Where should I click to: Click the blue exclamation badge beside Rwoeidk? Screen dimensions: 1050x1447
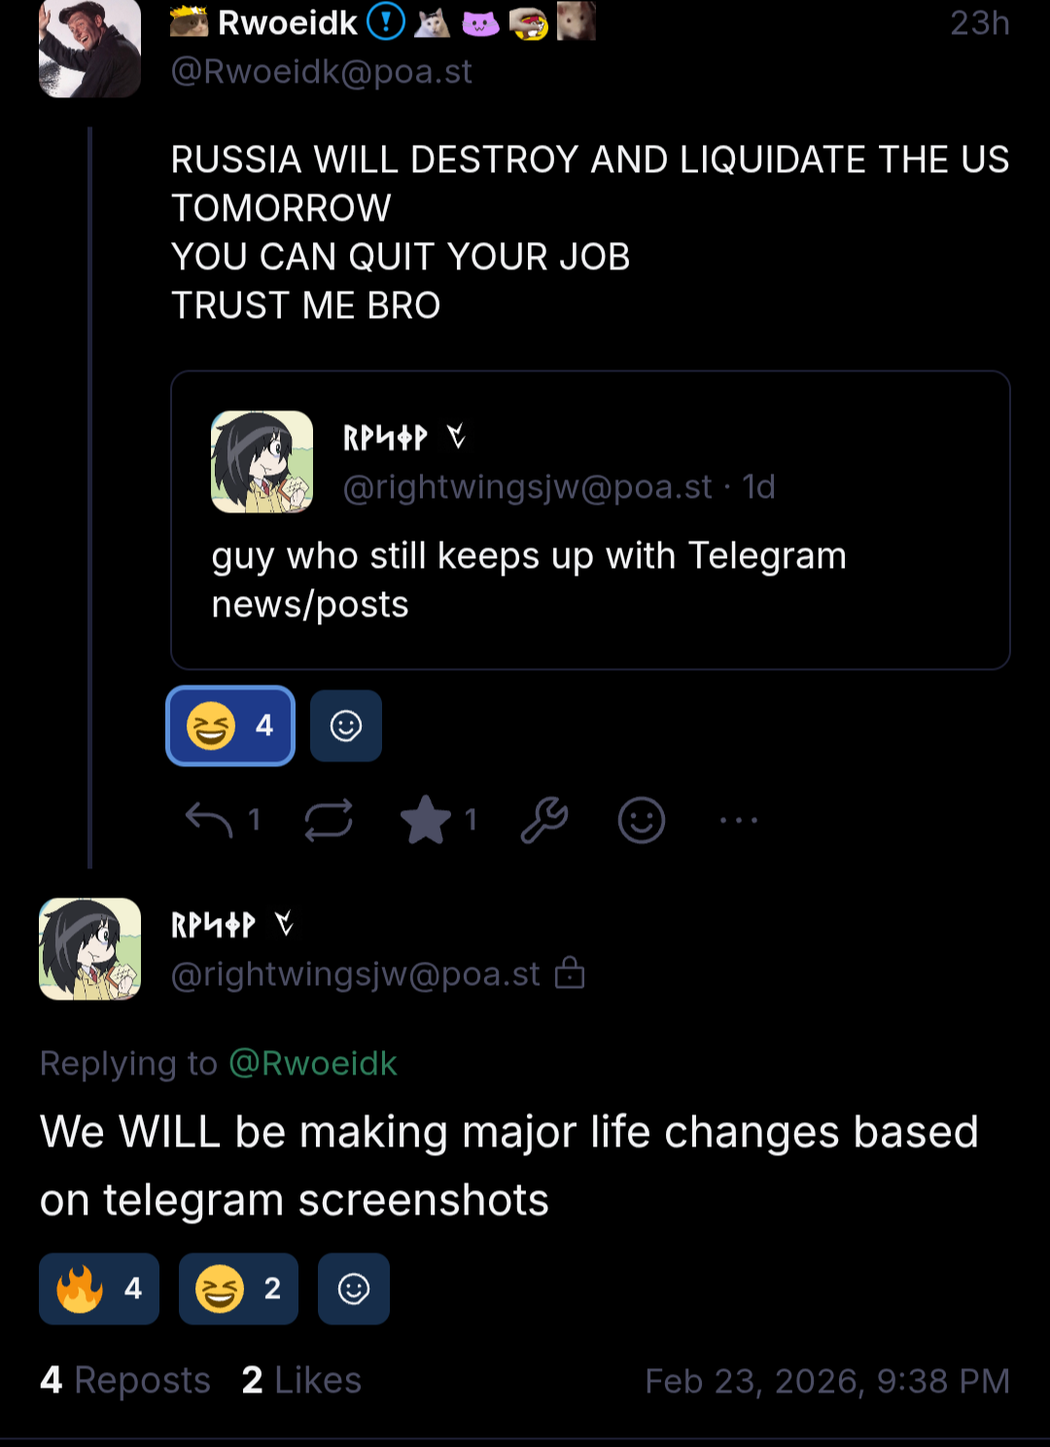386,21
